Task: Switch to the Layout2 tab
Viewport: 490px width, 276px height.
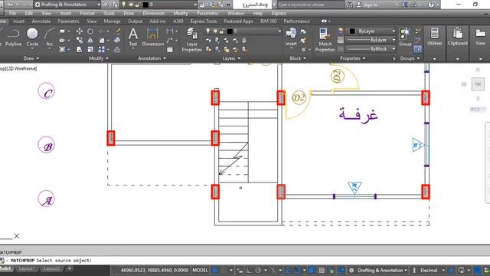Action: click(51, 268)
